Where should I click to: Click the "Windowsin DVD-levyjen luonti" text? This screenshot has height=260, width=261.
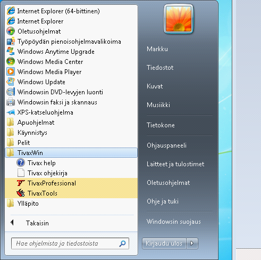point(60,92)
